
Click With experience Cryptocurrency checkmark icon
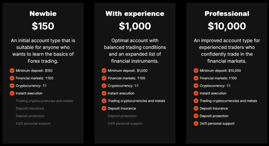point(104,86)
